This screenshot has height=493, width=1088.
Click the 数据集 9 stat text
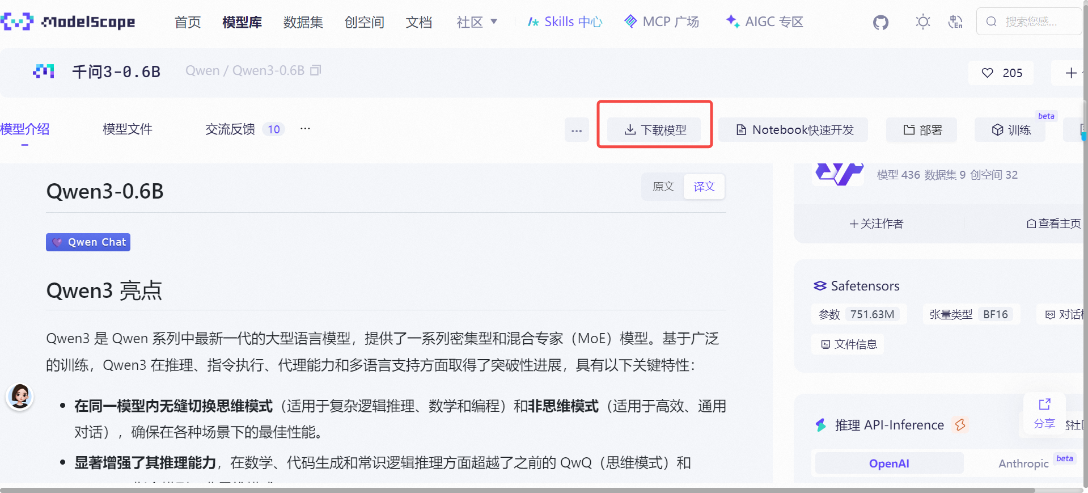click(x=945, y=175)
